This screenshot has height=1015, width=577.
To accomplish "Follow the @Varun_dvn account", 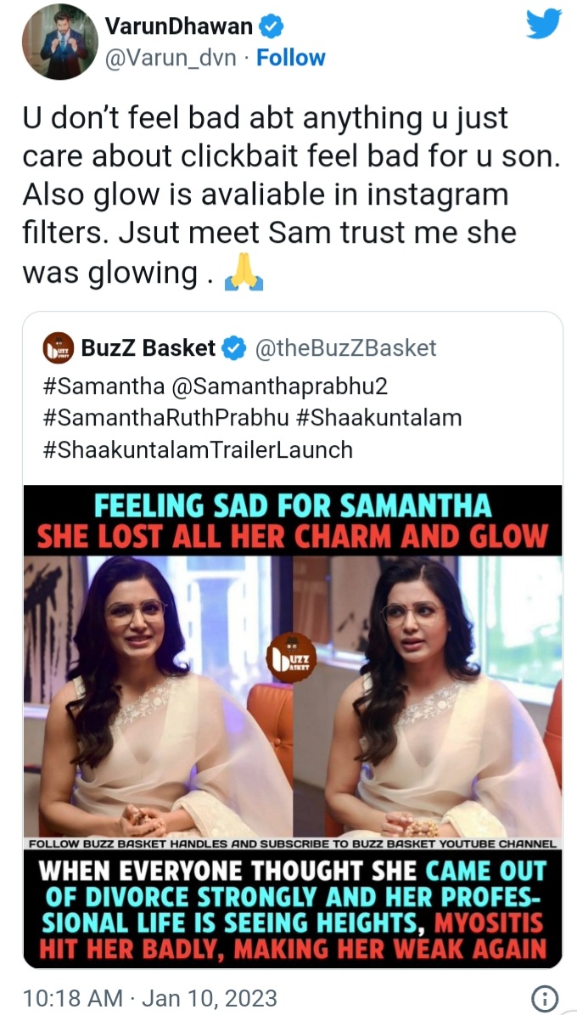I will 291,58.
